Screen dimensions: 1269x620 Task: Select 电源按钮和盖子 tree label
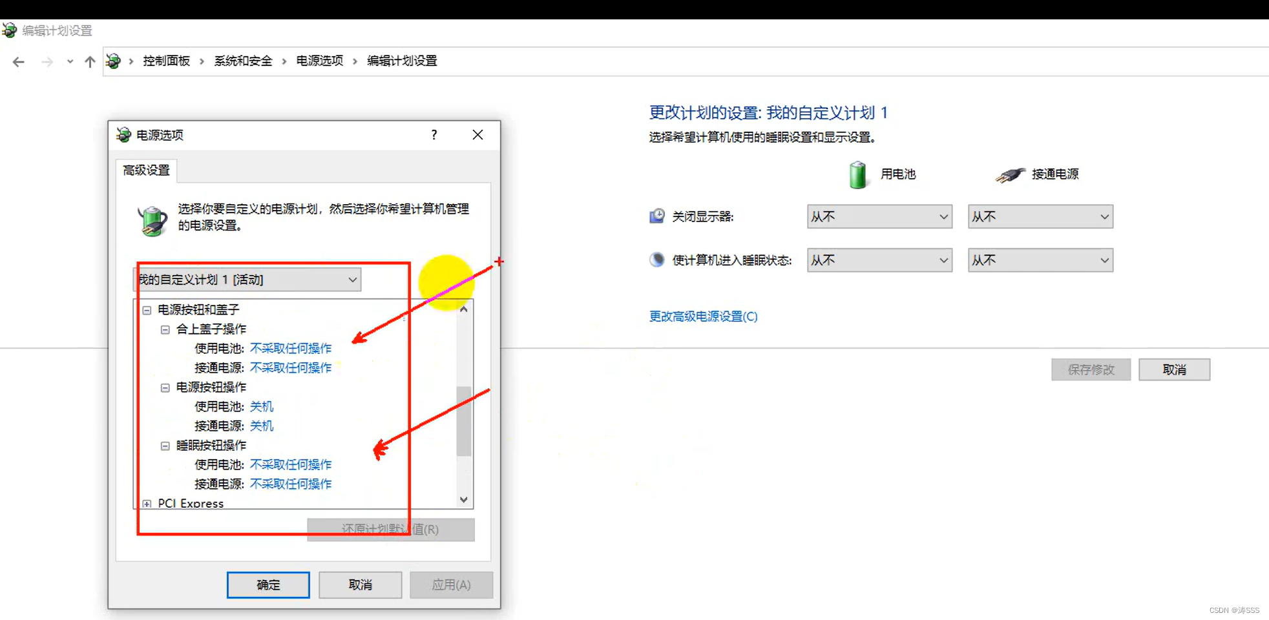198,310
